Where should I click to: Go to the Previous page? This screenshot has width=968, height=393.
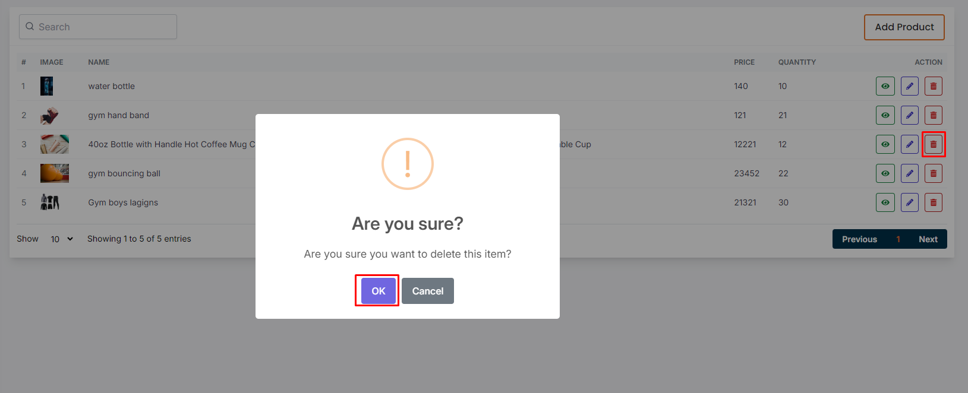859,239
